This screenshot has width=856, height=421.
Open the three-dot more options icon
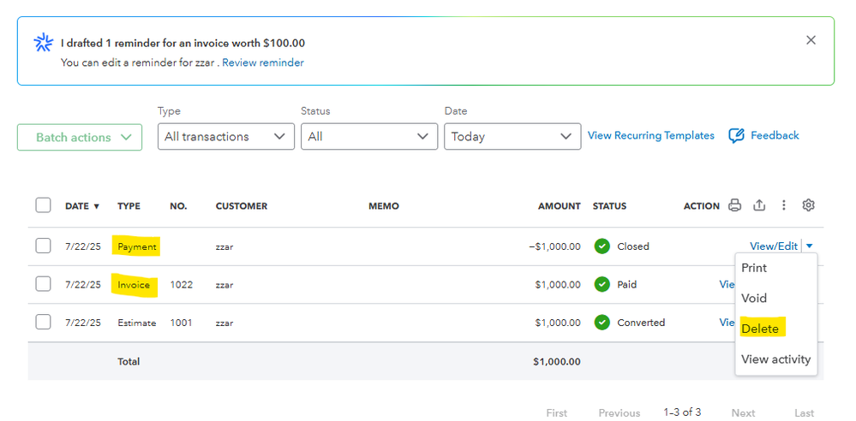pyautogui.click(x=783, y=205)
